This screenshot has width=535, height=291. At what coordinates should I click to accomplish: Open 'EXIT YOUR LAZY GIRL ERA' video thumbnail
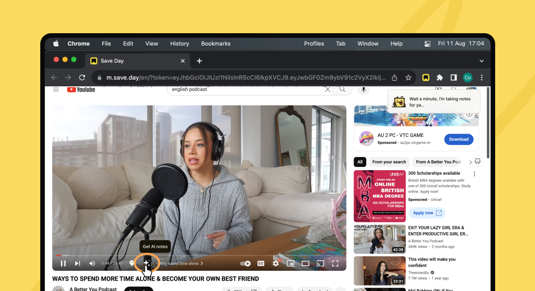tap(380, 239)
